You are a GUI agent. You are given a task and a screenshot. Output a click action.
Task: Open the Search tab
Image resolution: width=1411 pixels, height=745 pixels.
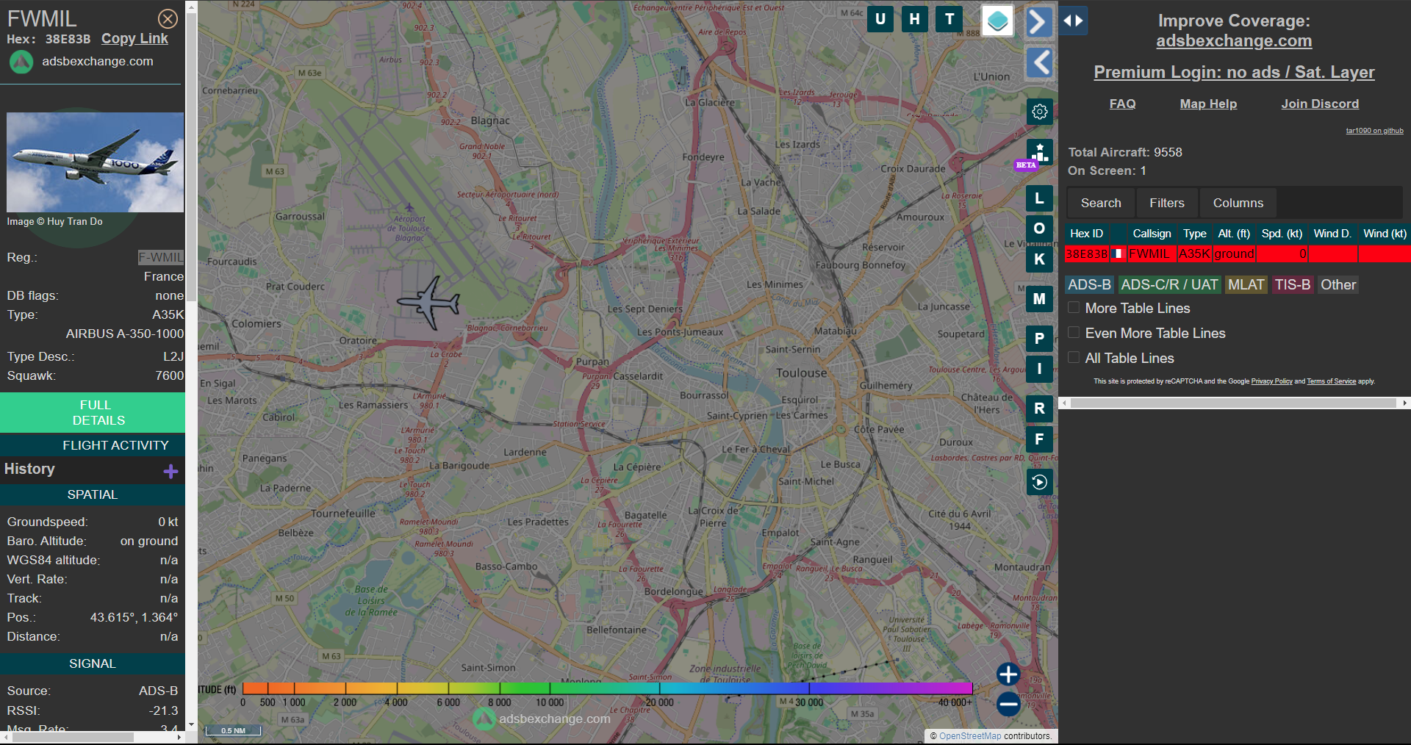[1101, 203]
